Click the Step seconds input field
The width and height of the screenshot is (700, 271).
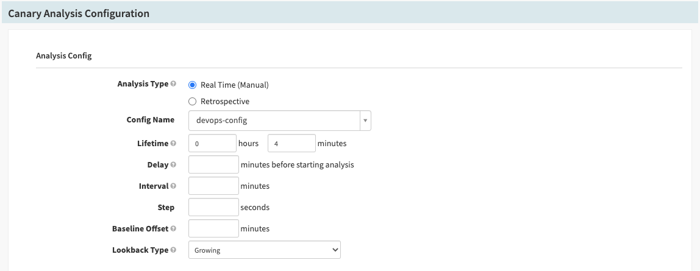coord(213,207)
